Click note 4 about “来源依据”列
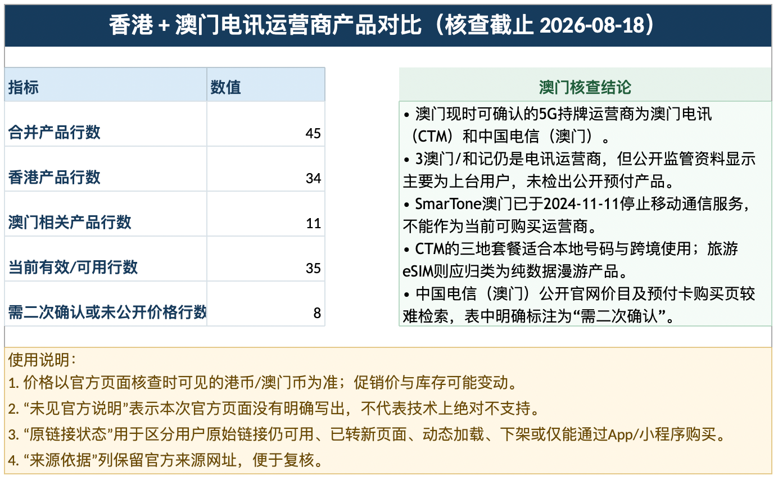 pyautogui.click(x=168, y=461)
